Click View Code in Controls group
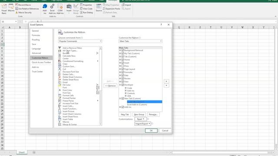Image resolution: width=278 pixels, height=156 pixels. pyautogui.click(x=86, y=9)
